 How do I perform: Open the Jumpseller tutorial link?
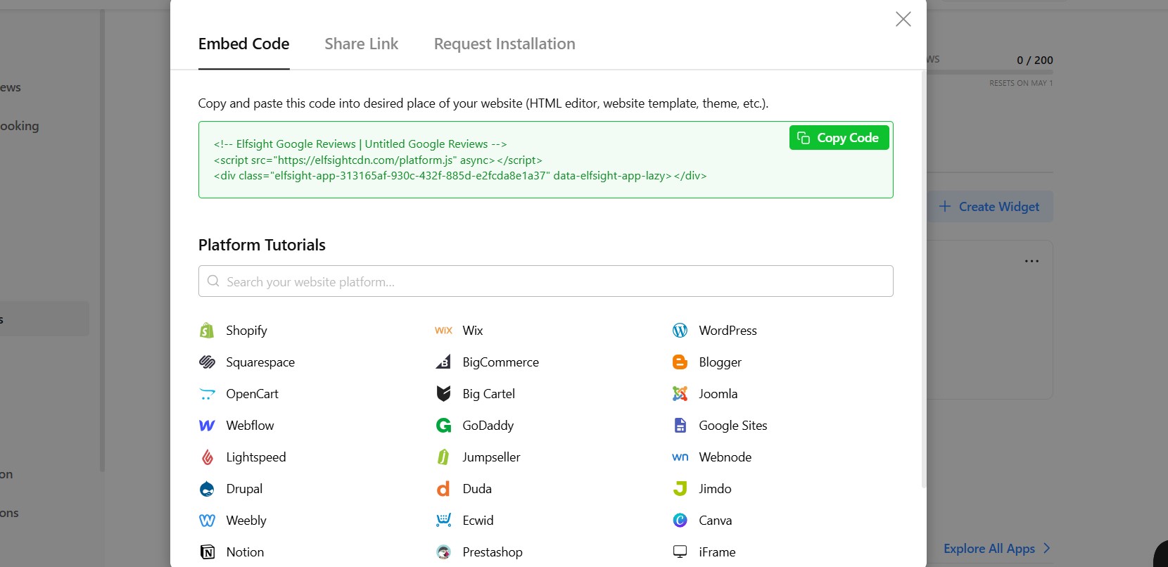[491, 457]
